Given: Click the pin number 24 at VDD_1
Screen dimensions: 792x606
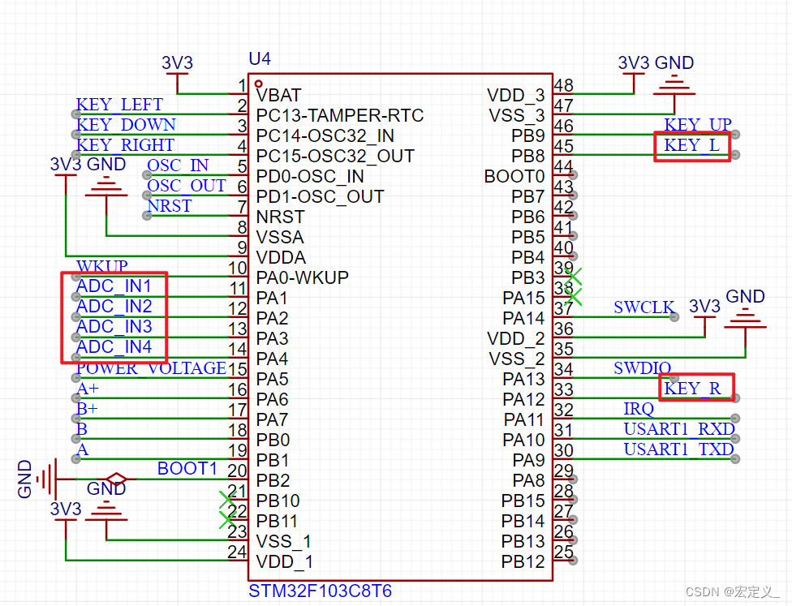Looking at the screenshot, I should [x=237, y=552].
